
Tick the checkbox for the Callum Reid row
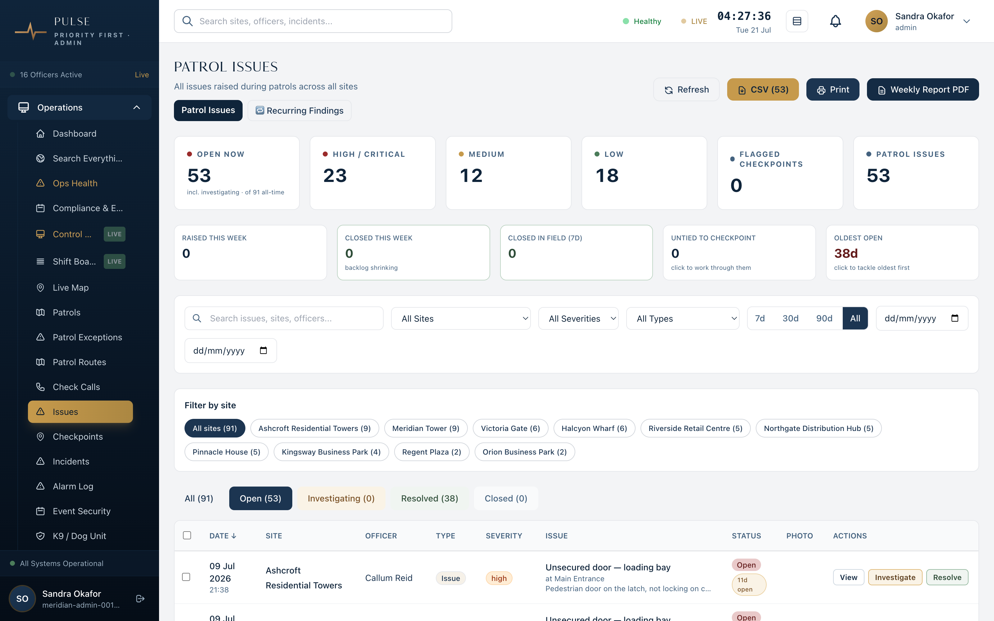point(186,577)
